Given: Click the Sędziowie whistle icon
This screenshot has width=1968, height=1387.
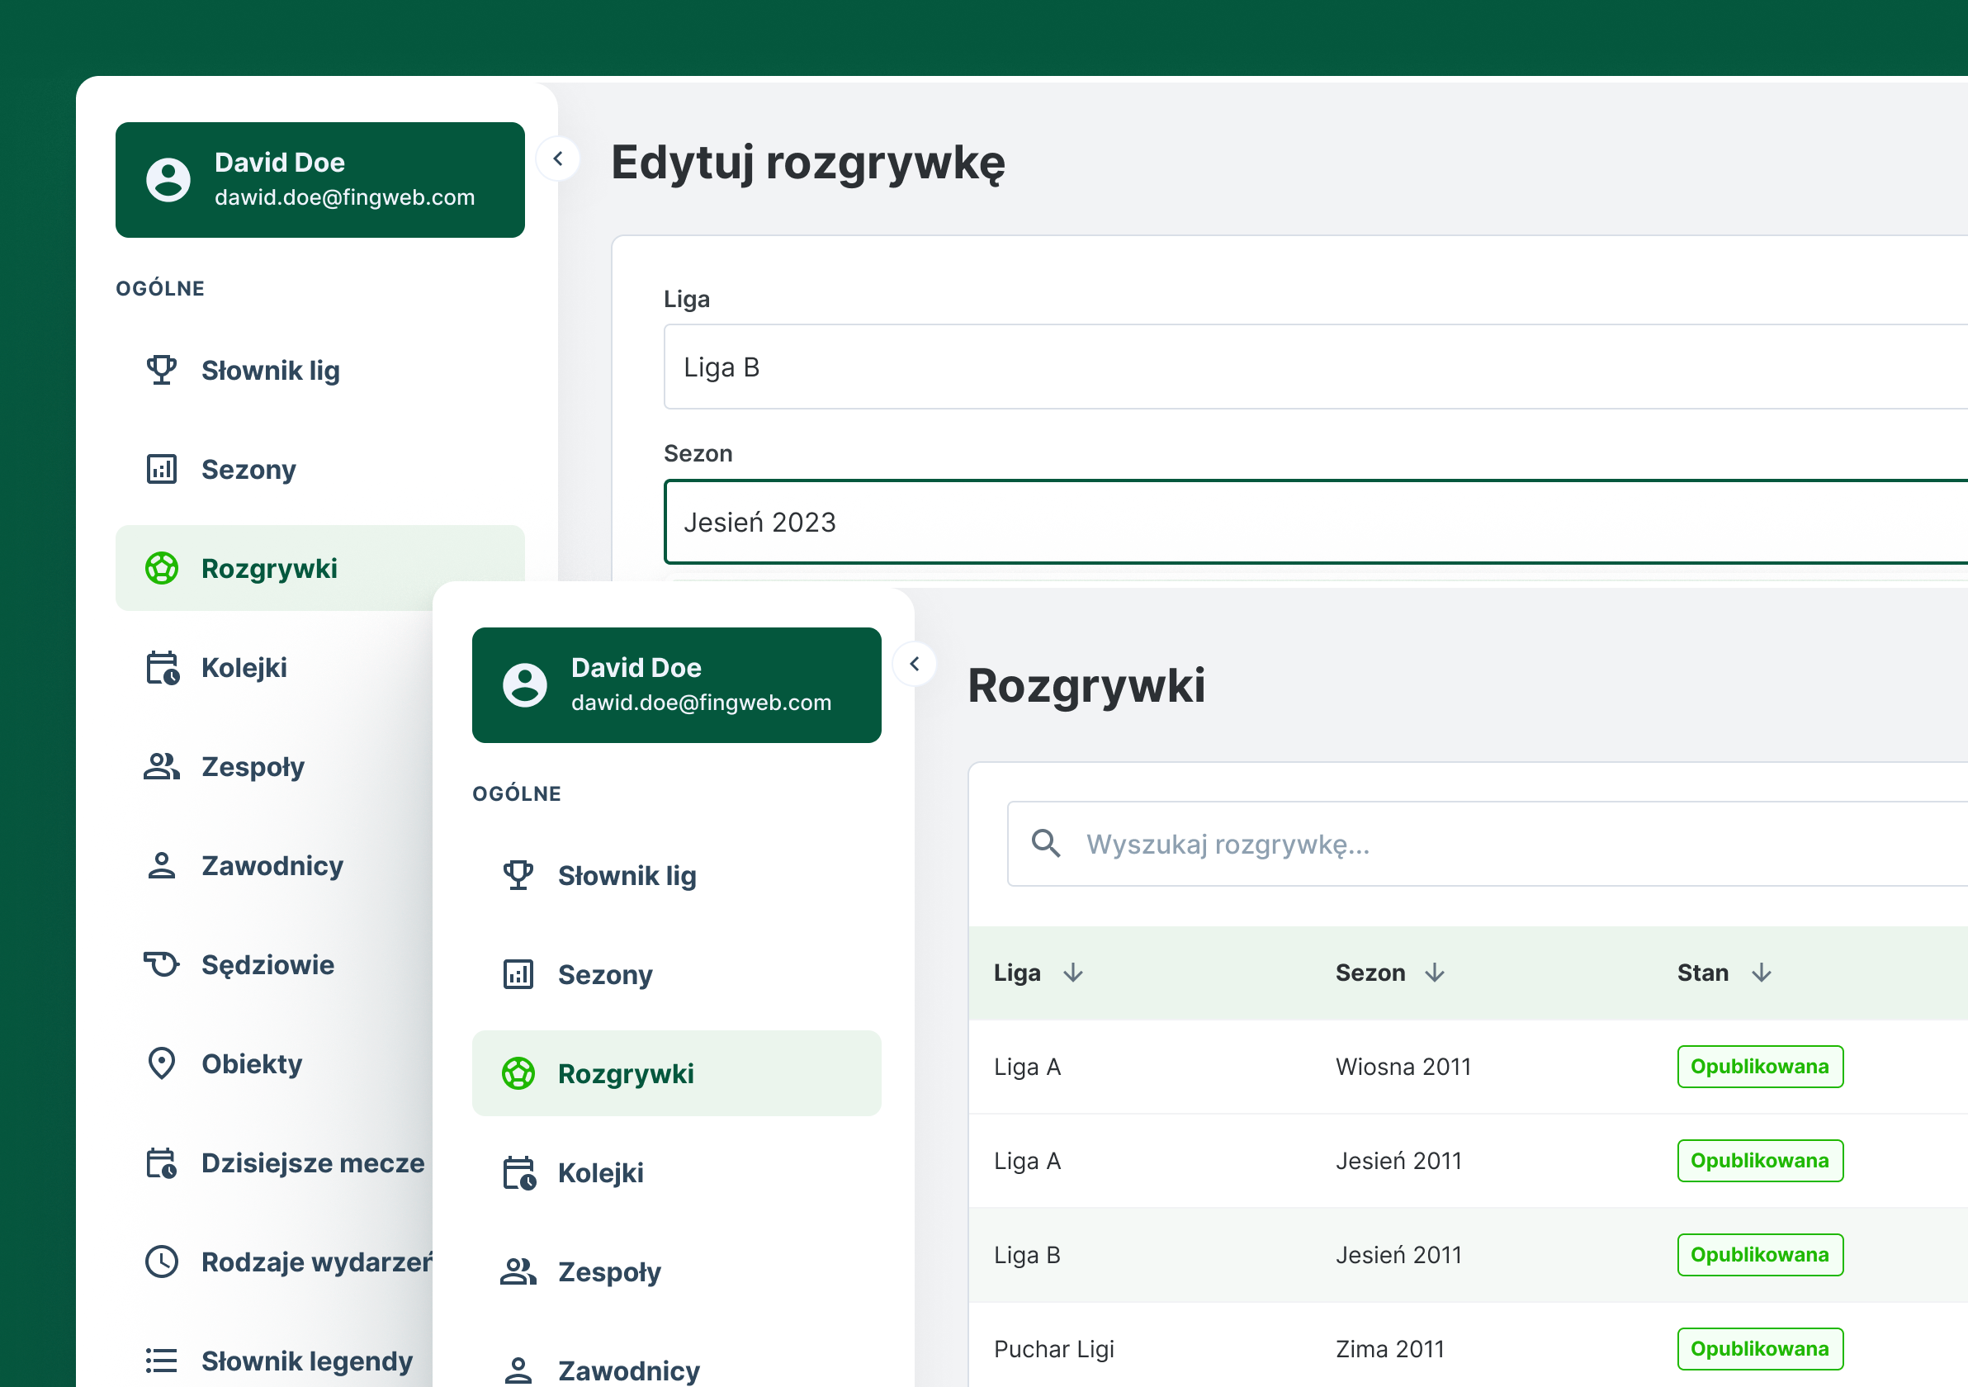Looking at the screenshot, I should (x=161, y=964).
